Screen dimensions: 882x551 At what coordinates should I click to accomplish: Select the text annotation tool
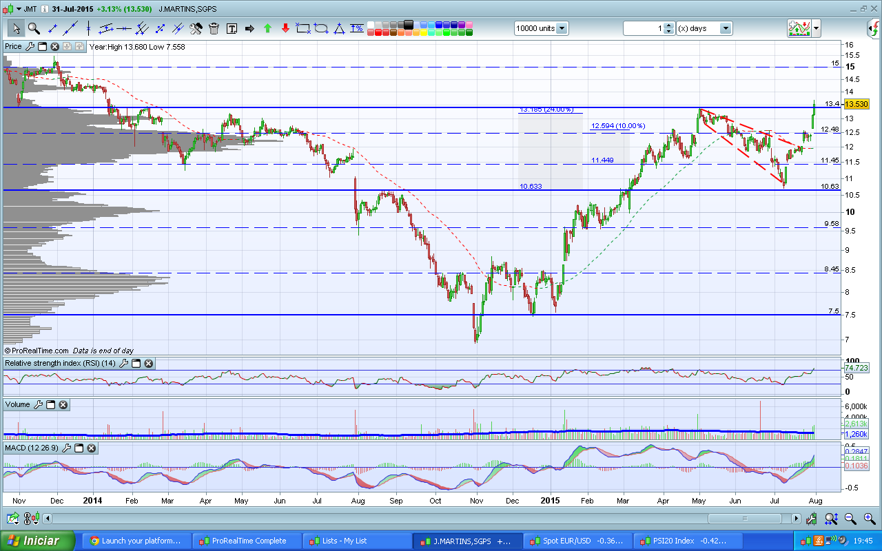232,28
